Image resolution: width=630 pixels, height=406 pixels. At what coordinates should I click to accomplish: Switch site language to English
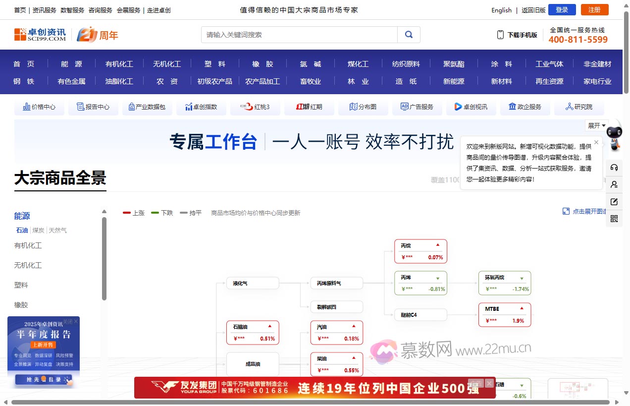pos(501,10)
